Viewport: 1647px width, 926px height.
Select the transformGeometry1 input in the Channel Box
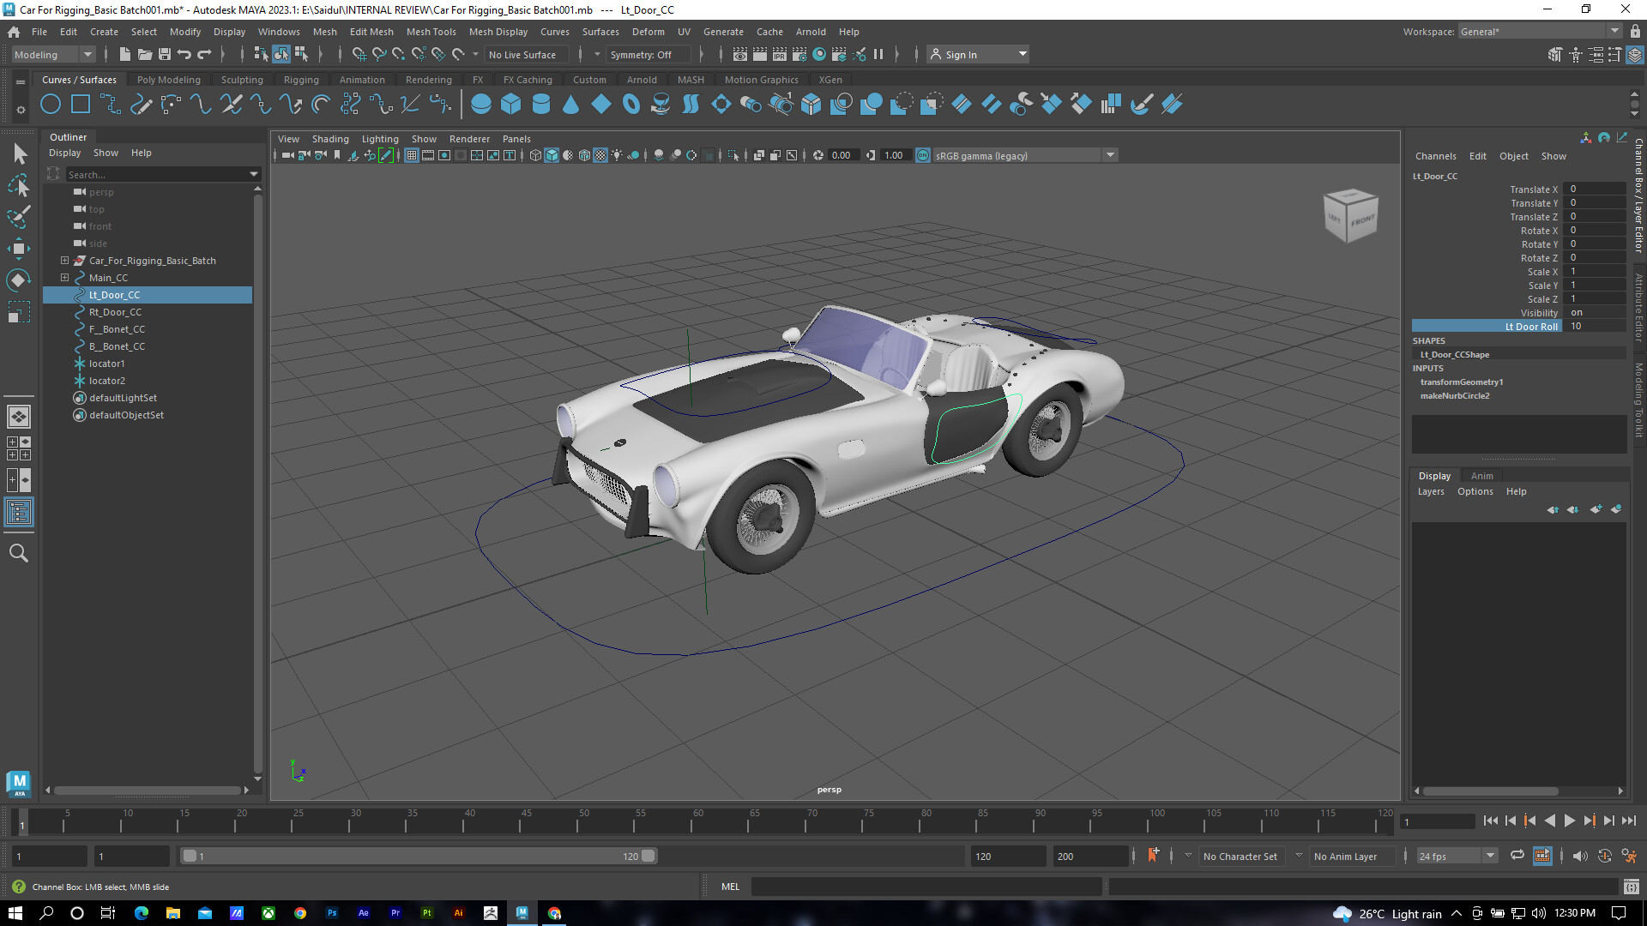(1462, 382)
